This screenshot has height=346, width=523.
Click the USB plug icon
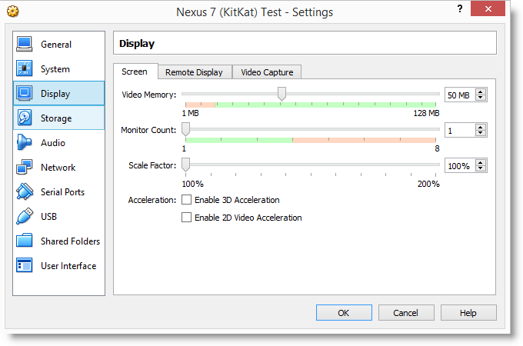(x=25, y=217)
